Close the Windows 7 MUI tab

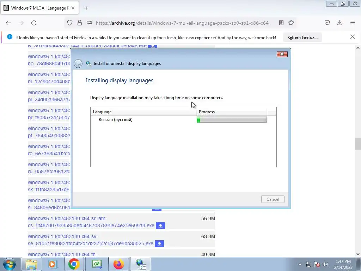73,8
